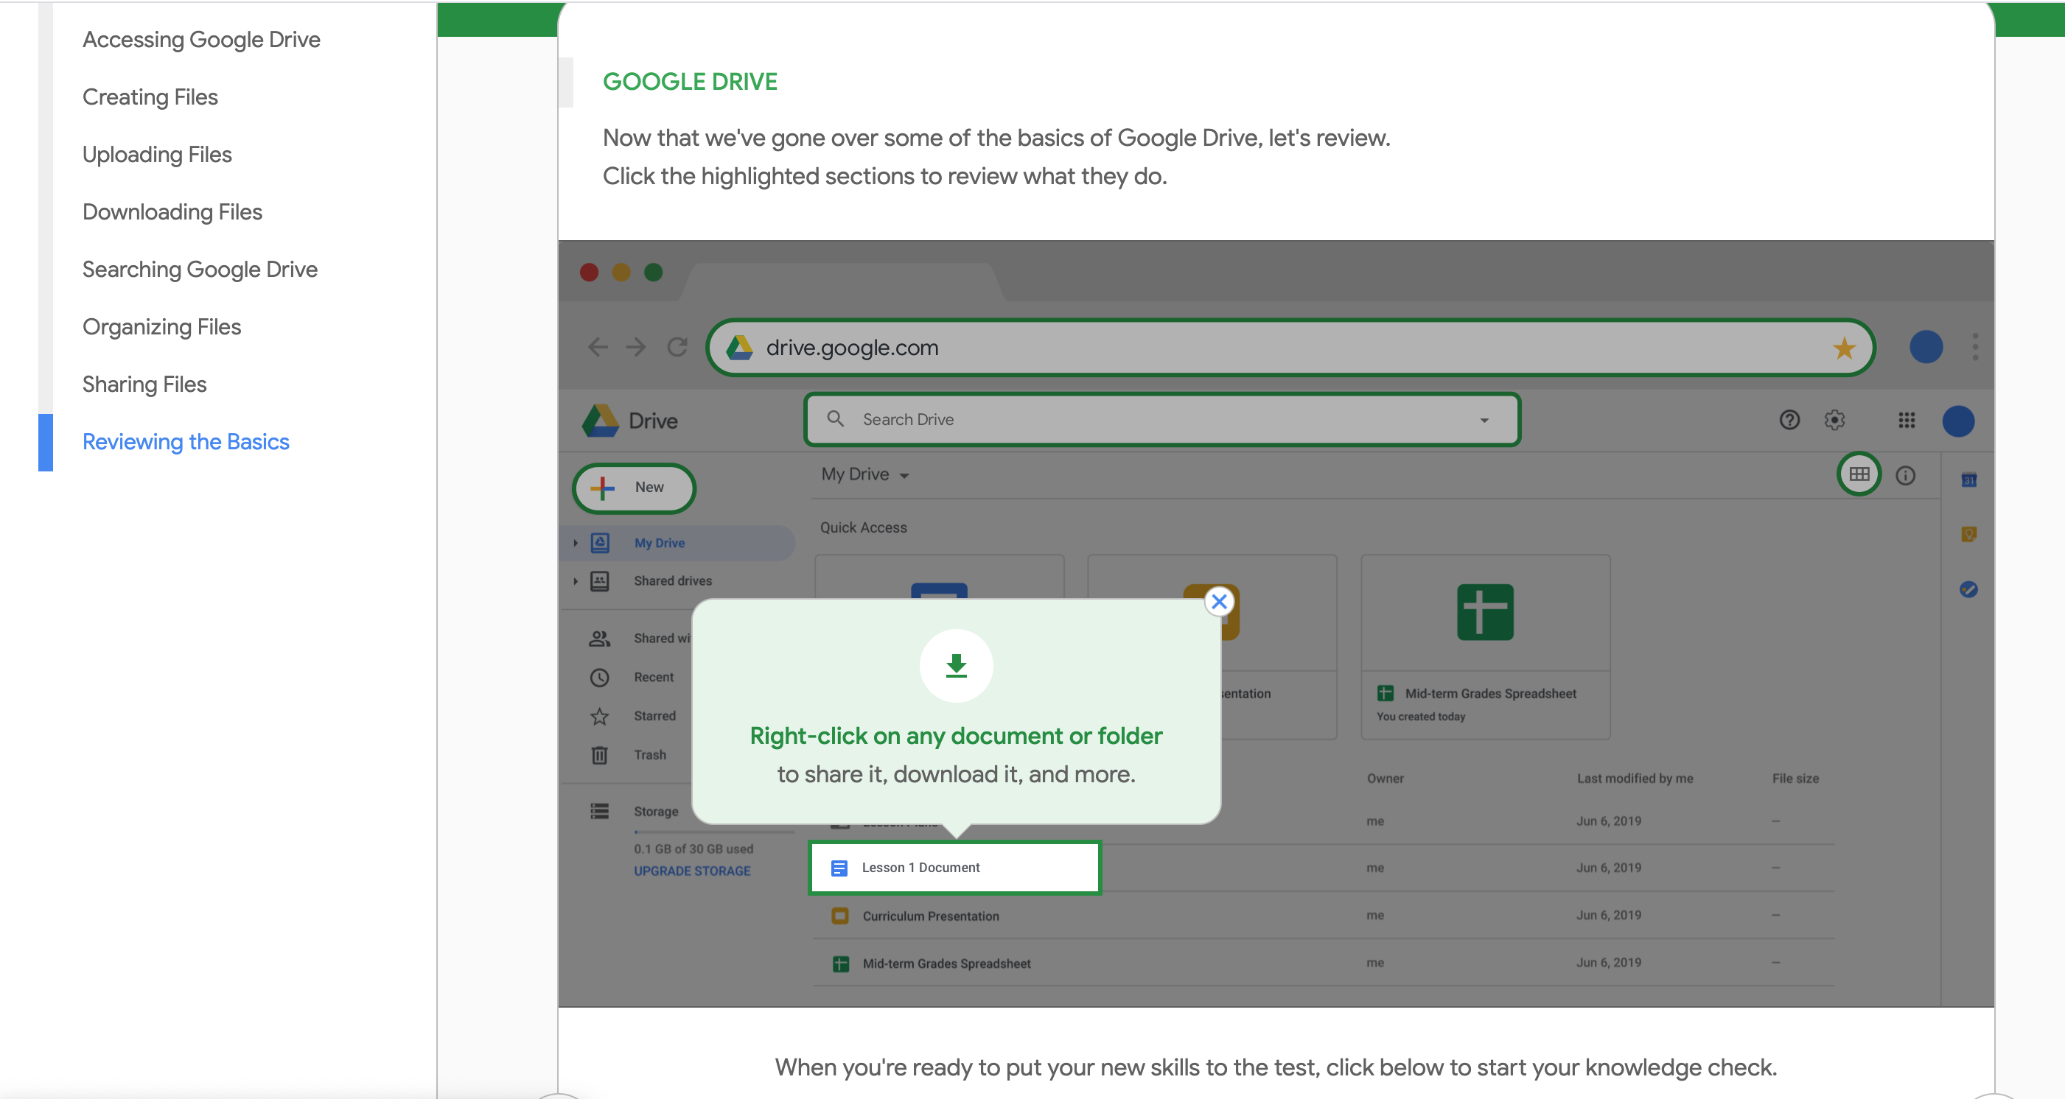
Task: Click the gold bookmark star in the address bar
Action: coord(1844,348)
